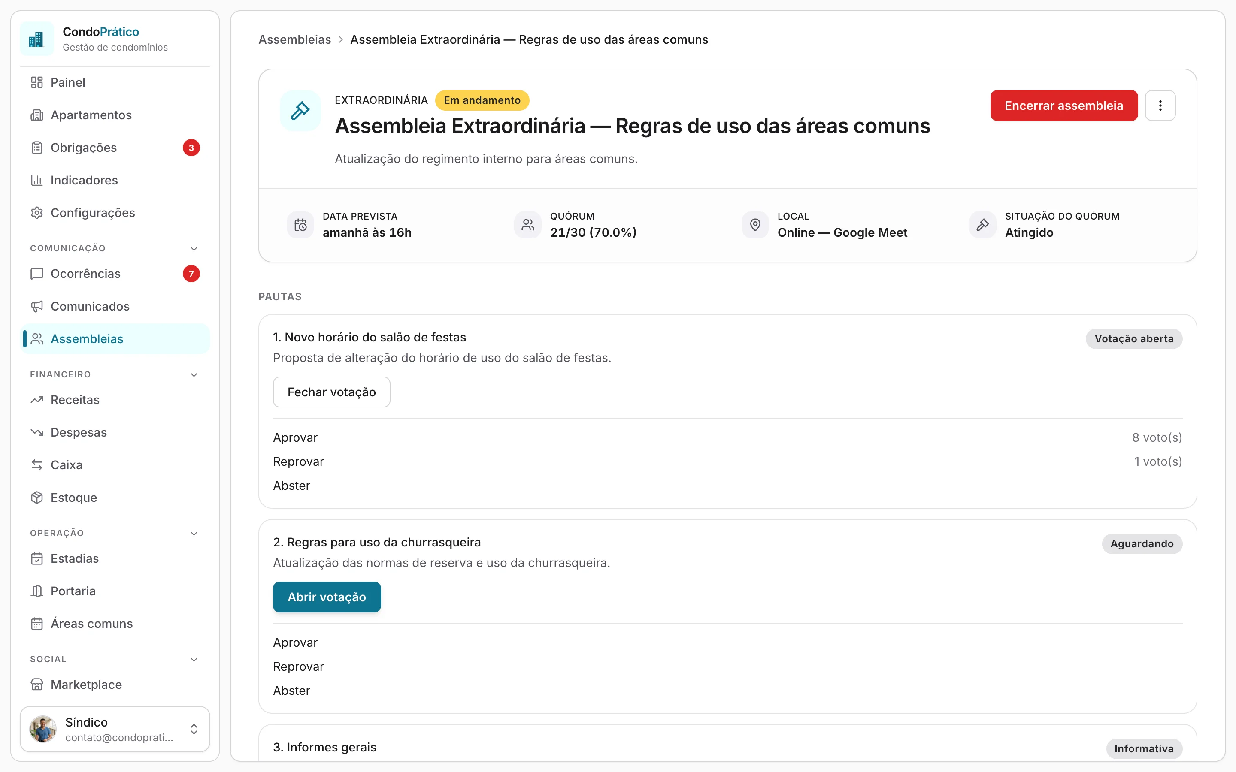This screenshot has width=1236, height=772.
Task: Click Abrir votação for churrasqueira
Action: coord(327,597)
